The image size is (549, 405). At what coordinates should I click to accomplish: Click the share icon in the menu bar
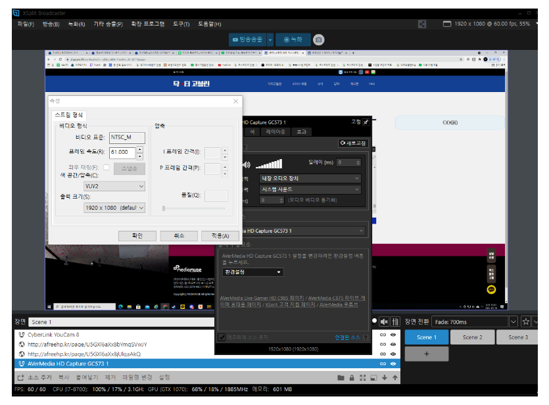pyautogui.click(x=422, y=24)
